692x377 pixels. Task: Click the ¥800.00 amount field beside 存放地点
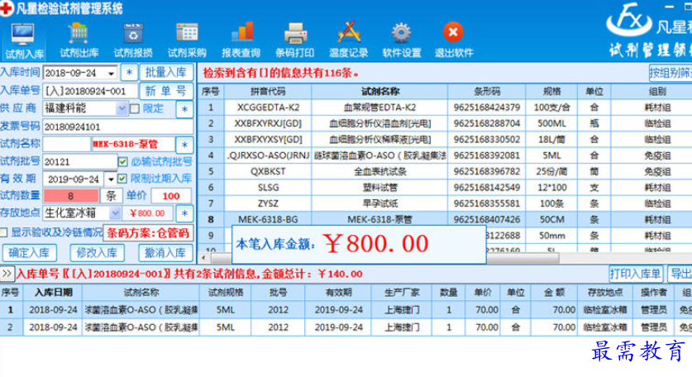coord(147,213)
